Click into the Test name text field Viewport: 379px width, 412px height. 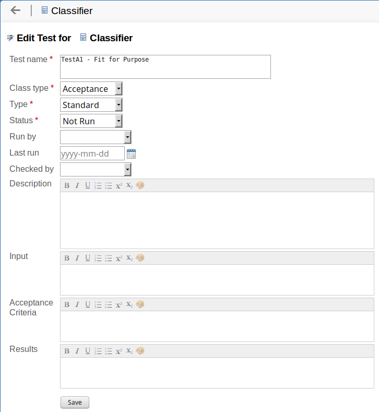click(x=165, y=67)
